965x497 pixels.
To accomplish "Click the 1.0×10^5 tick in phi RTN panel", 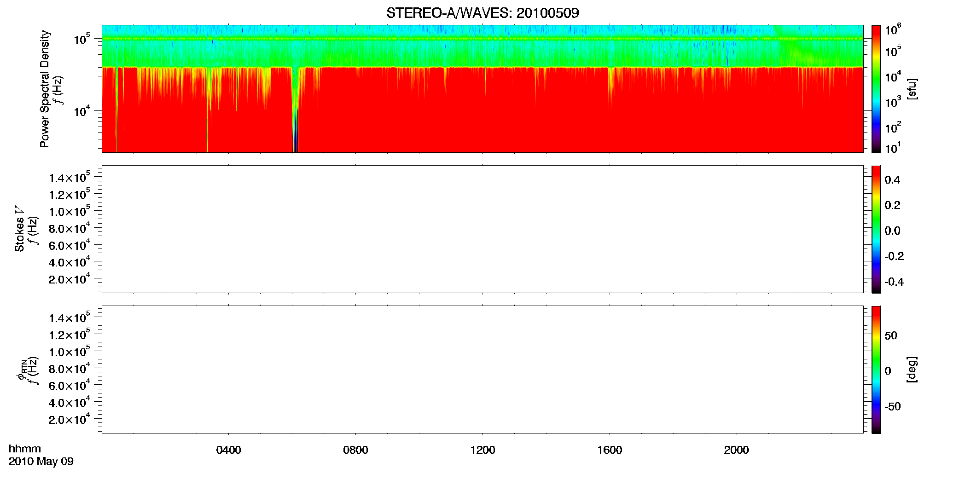I will pos(70,351).
